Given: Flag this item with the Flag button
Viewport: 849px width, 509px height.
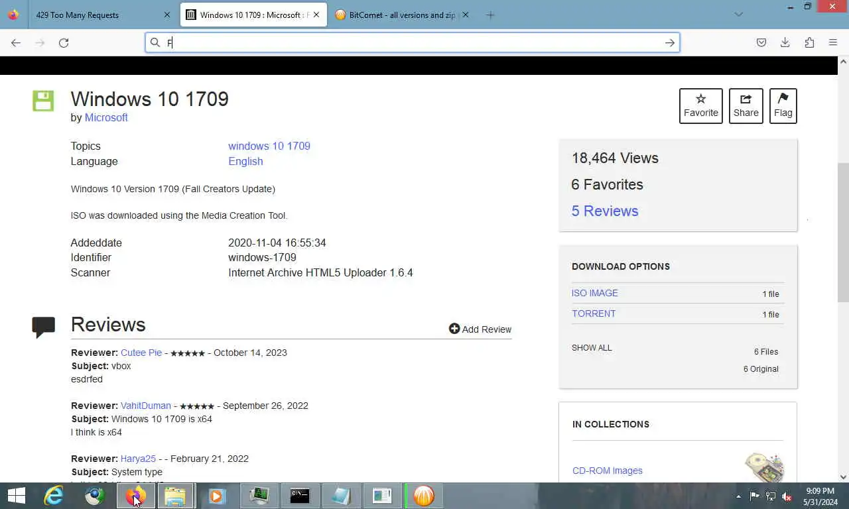Looking at the screenshot, I should pyautogui.click(x=783, y=106).
